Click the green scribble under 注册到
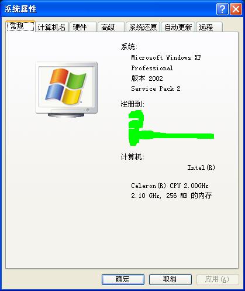Viewport: 245px width, 291px height. [x=171, y=128]
